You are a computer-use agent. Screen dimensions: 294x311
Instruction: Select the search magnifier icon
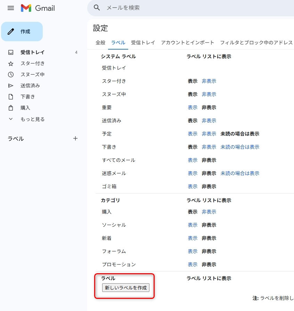[97, 7]
